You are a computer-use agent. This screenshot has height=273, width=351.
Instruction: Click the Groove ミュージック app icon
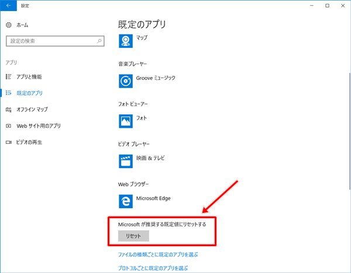126,81
